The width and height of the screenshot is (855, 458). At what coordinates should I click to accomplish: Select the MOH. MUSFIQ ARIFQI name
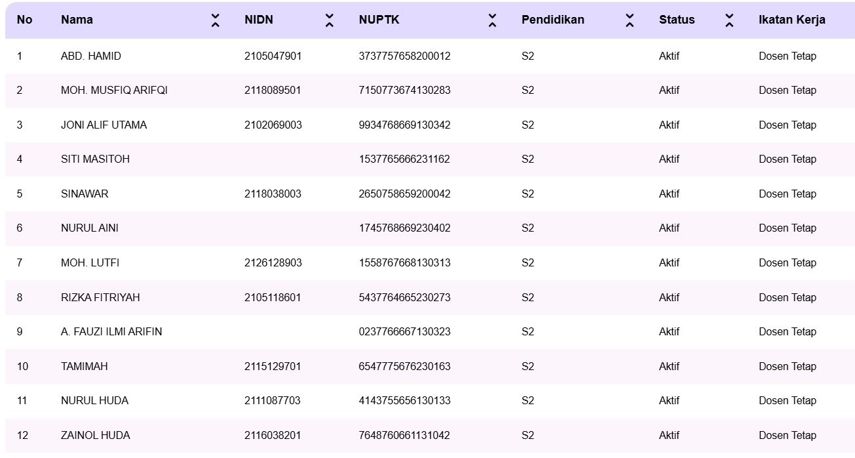(114, 91)
